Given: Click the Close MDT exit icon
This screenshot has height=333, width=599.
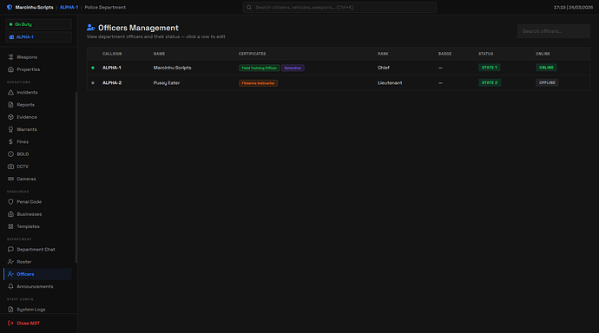Looking at the screenshot, I should point(10,323).
